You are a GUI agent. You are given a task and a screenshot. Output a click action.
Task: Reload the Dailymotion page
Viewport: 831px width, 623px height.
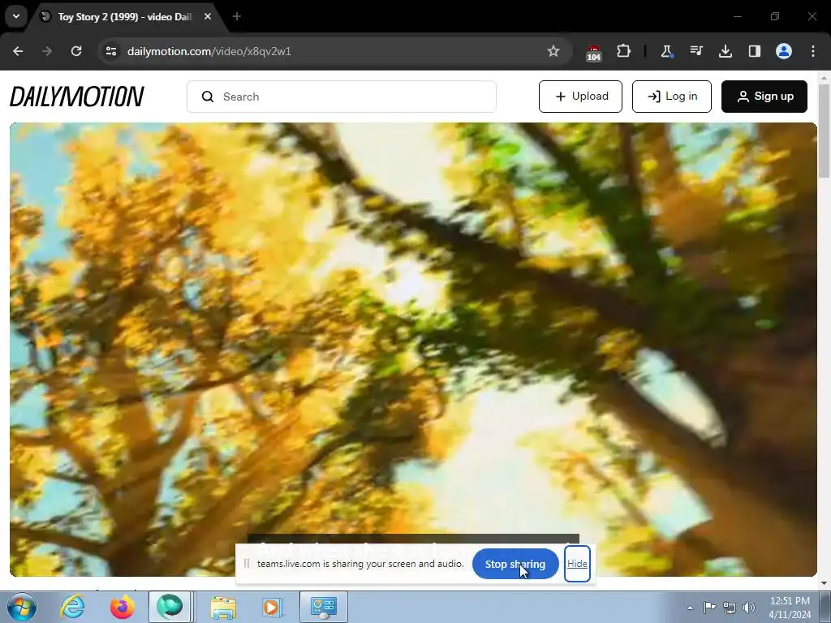tap(76, 51)
